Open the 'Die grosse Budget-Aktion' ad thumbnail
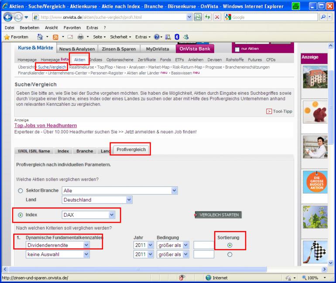The image size is (336, 283). point(315,182)
